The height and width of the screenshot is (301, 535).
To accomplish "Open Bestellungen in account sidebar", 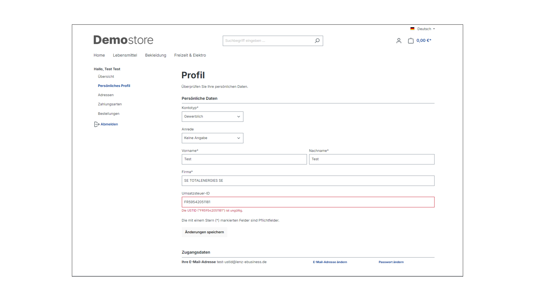I will point(109,114).
